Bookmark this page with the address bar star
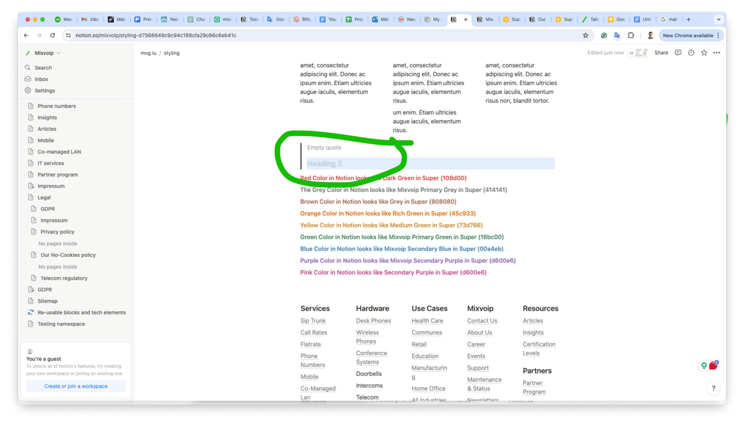745x427 pixels. tap(585, 36)
